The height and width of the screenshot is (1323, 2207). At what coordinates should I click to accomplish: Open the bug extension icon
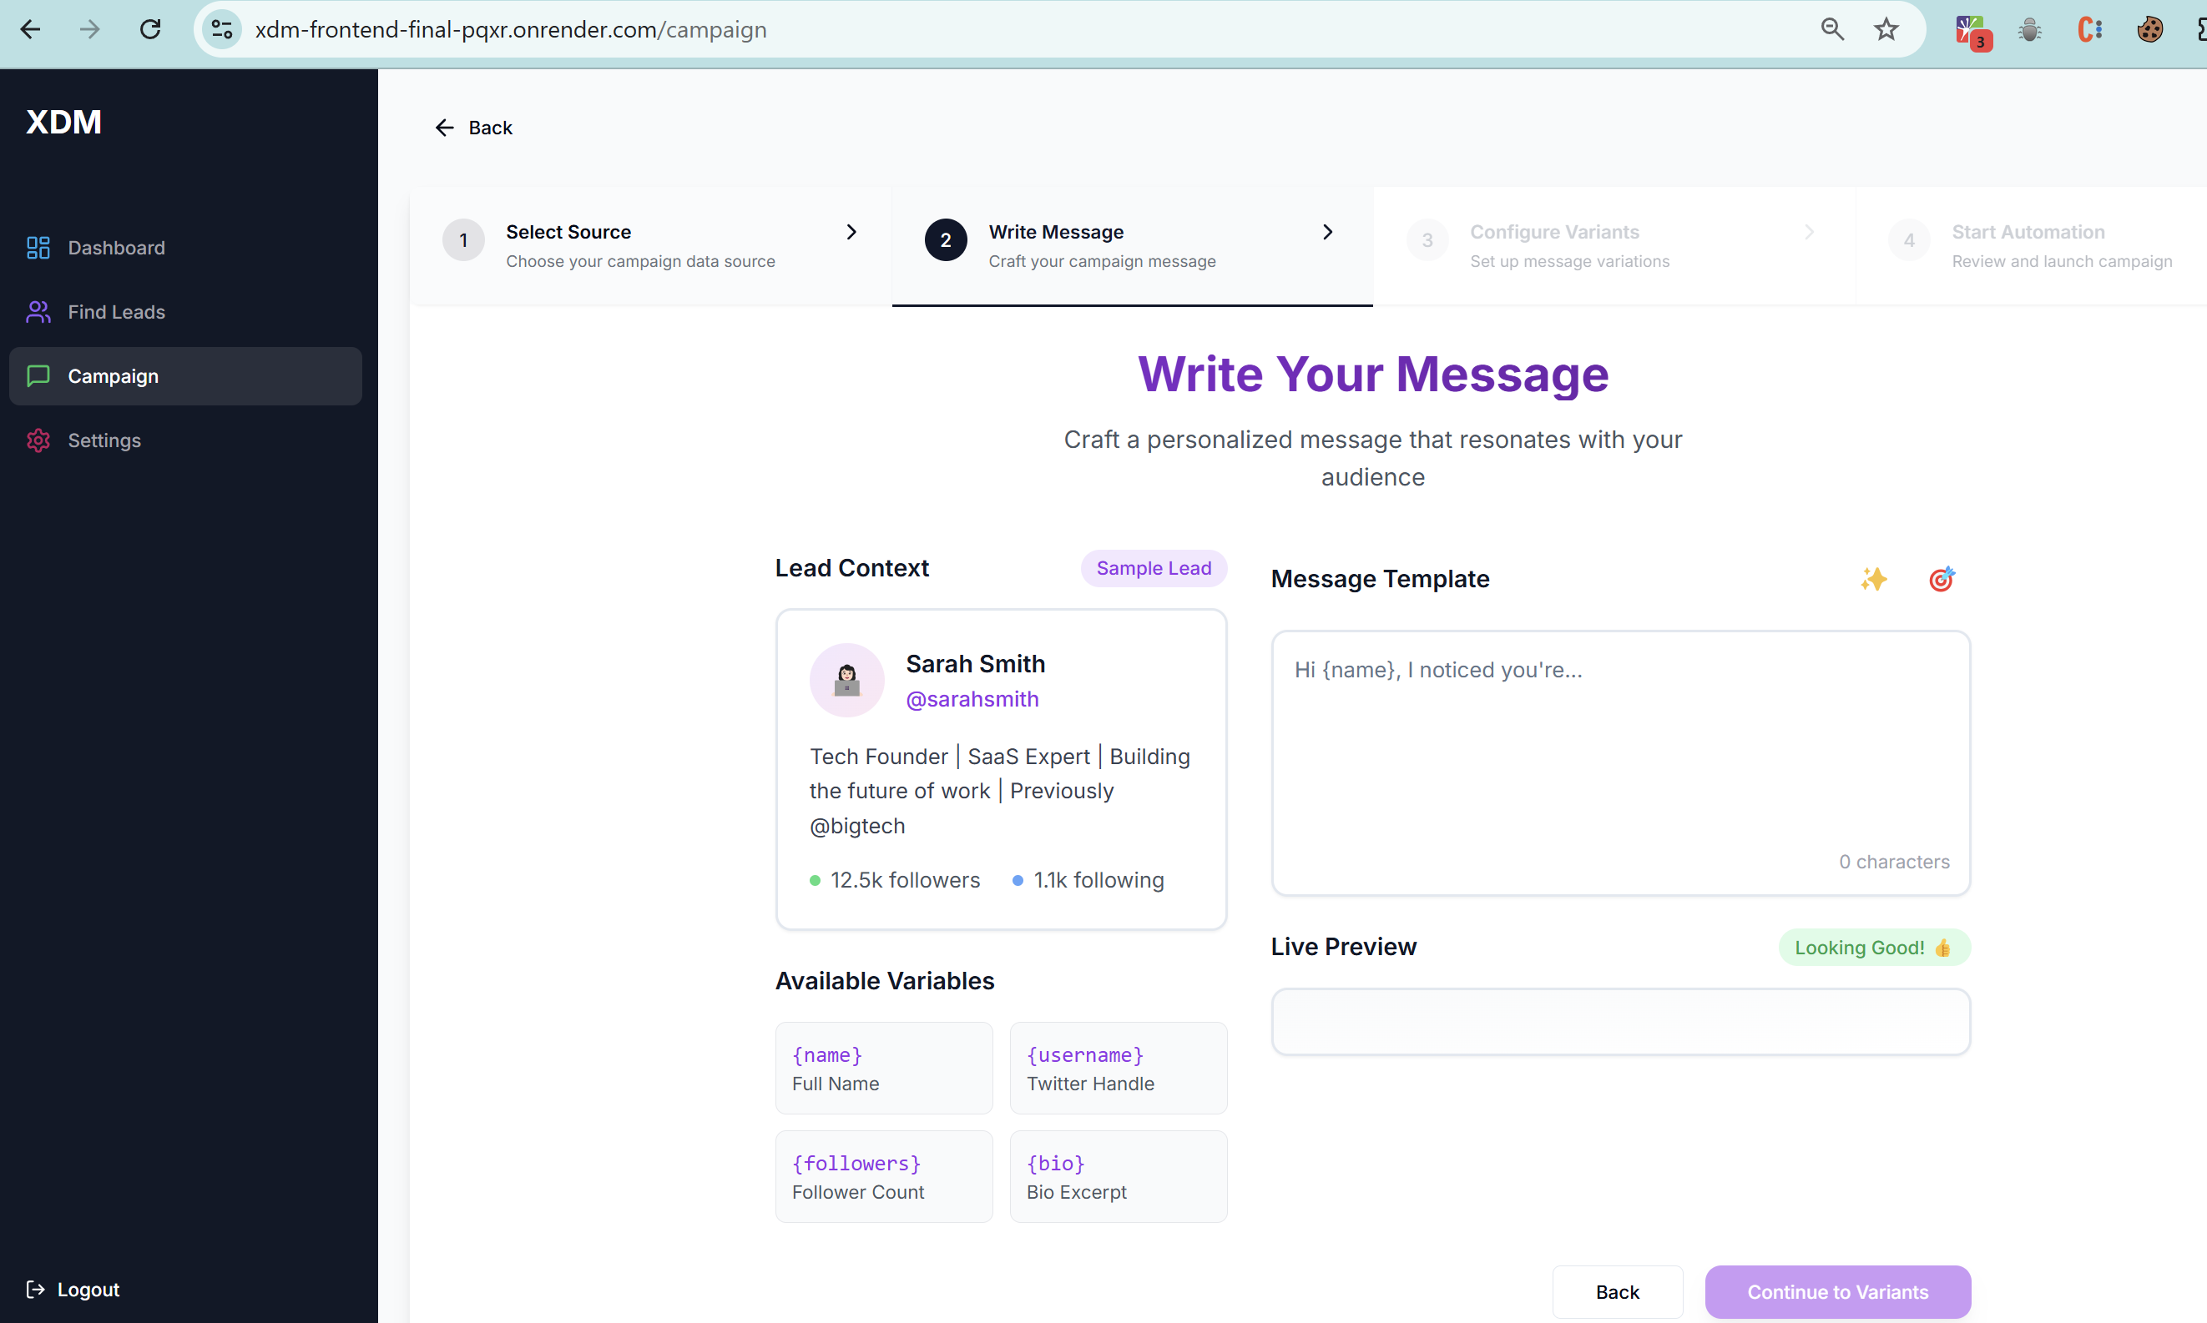pyautogui.click(x=2029, y=29)
